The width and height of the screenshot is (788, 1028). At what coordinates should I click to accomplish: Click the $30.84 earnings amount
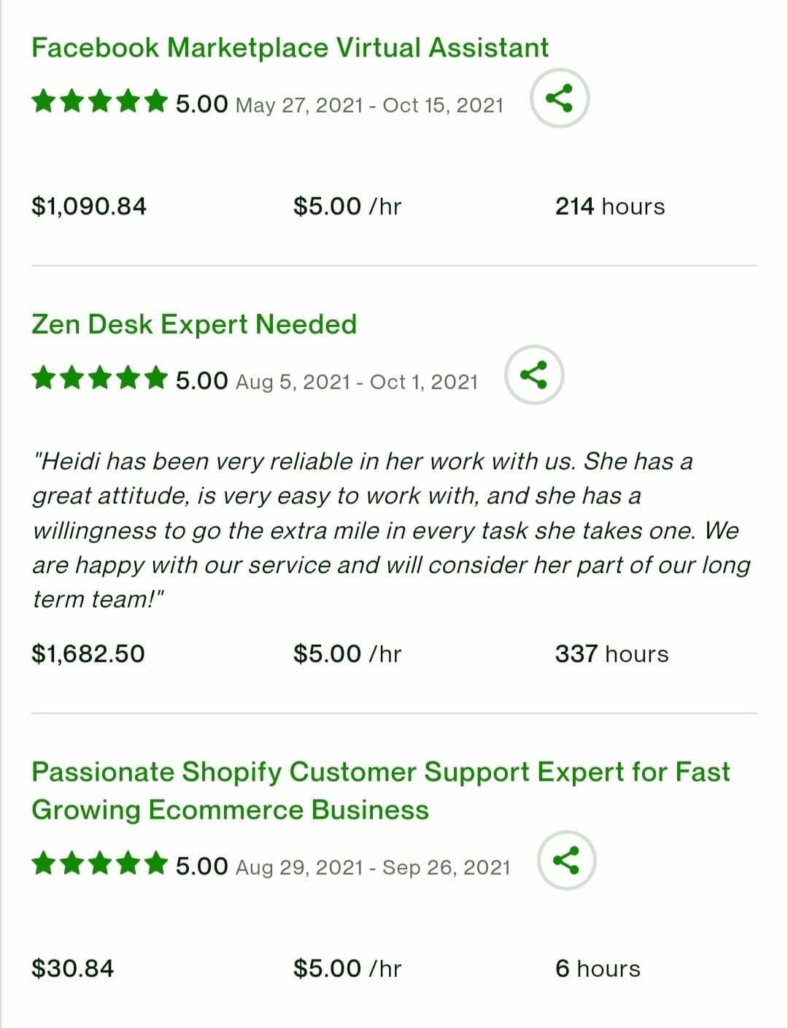coord(73,969)
